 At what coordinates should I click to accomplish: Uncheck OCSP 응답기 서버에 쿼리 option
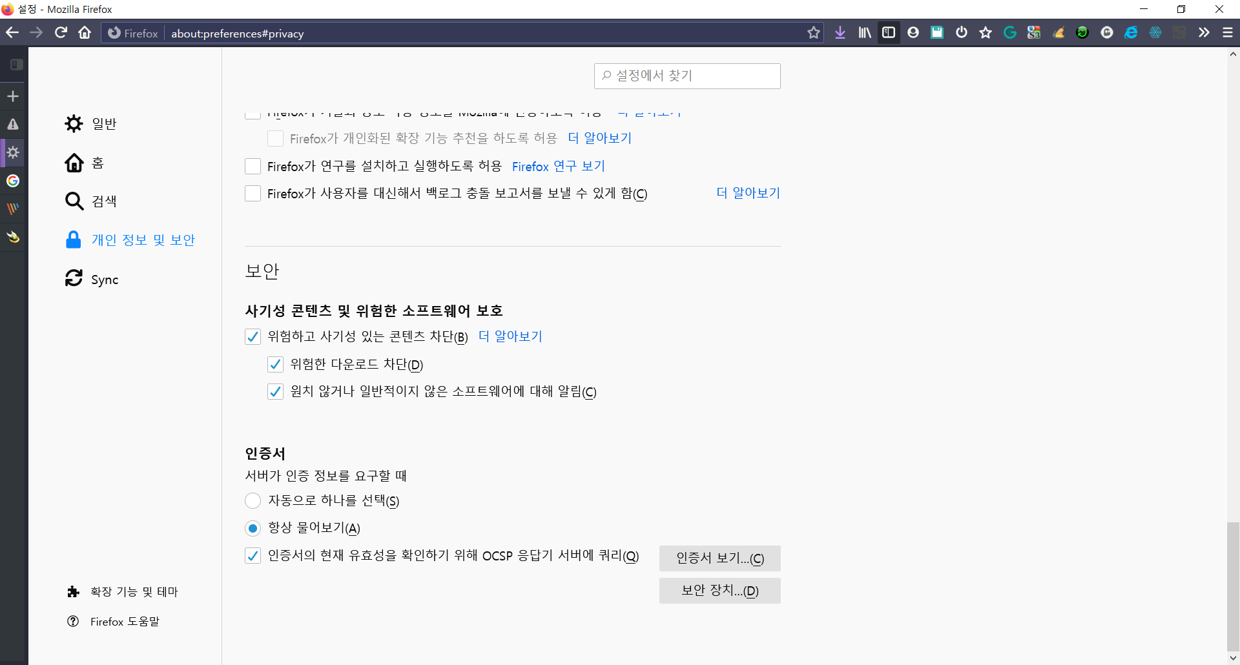[x=253, y=555]
